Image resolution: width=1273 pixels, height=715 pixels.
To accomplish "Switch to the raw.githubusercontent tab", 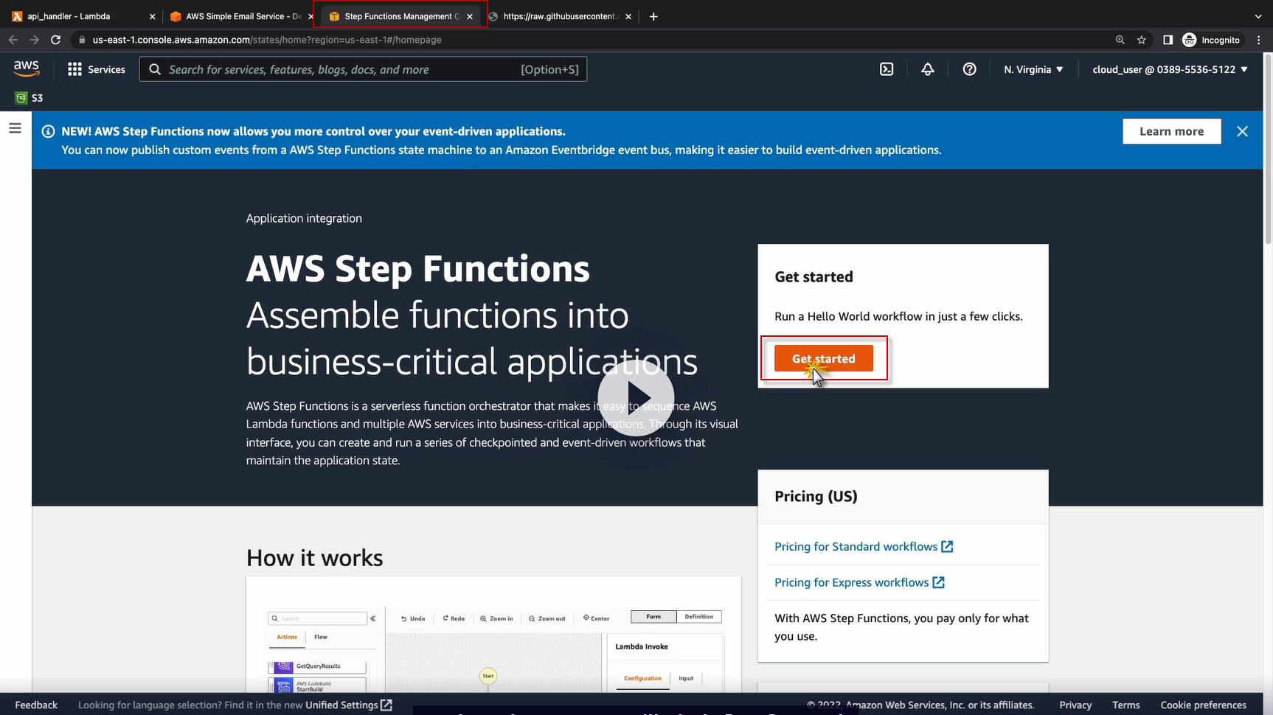I will pos(561,16).
